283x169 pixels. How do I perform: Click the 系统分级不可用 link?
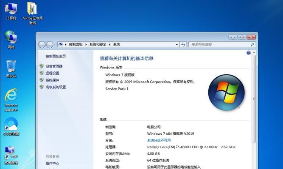[159, 140]
